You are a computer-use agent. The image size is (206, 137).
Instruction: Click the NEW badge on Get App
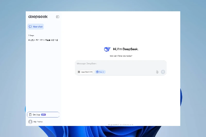click(43, 115)
